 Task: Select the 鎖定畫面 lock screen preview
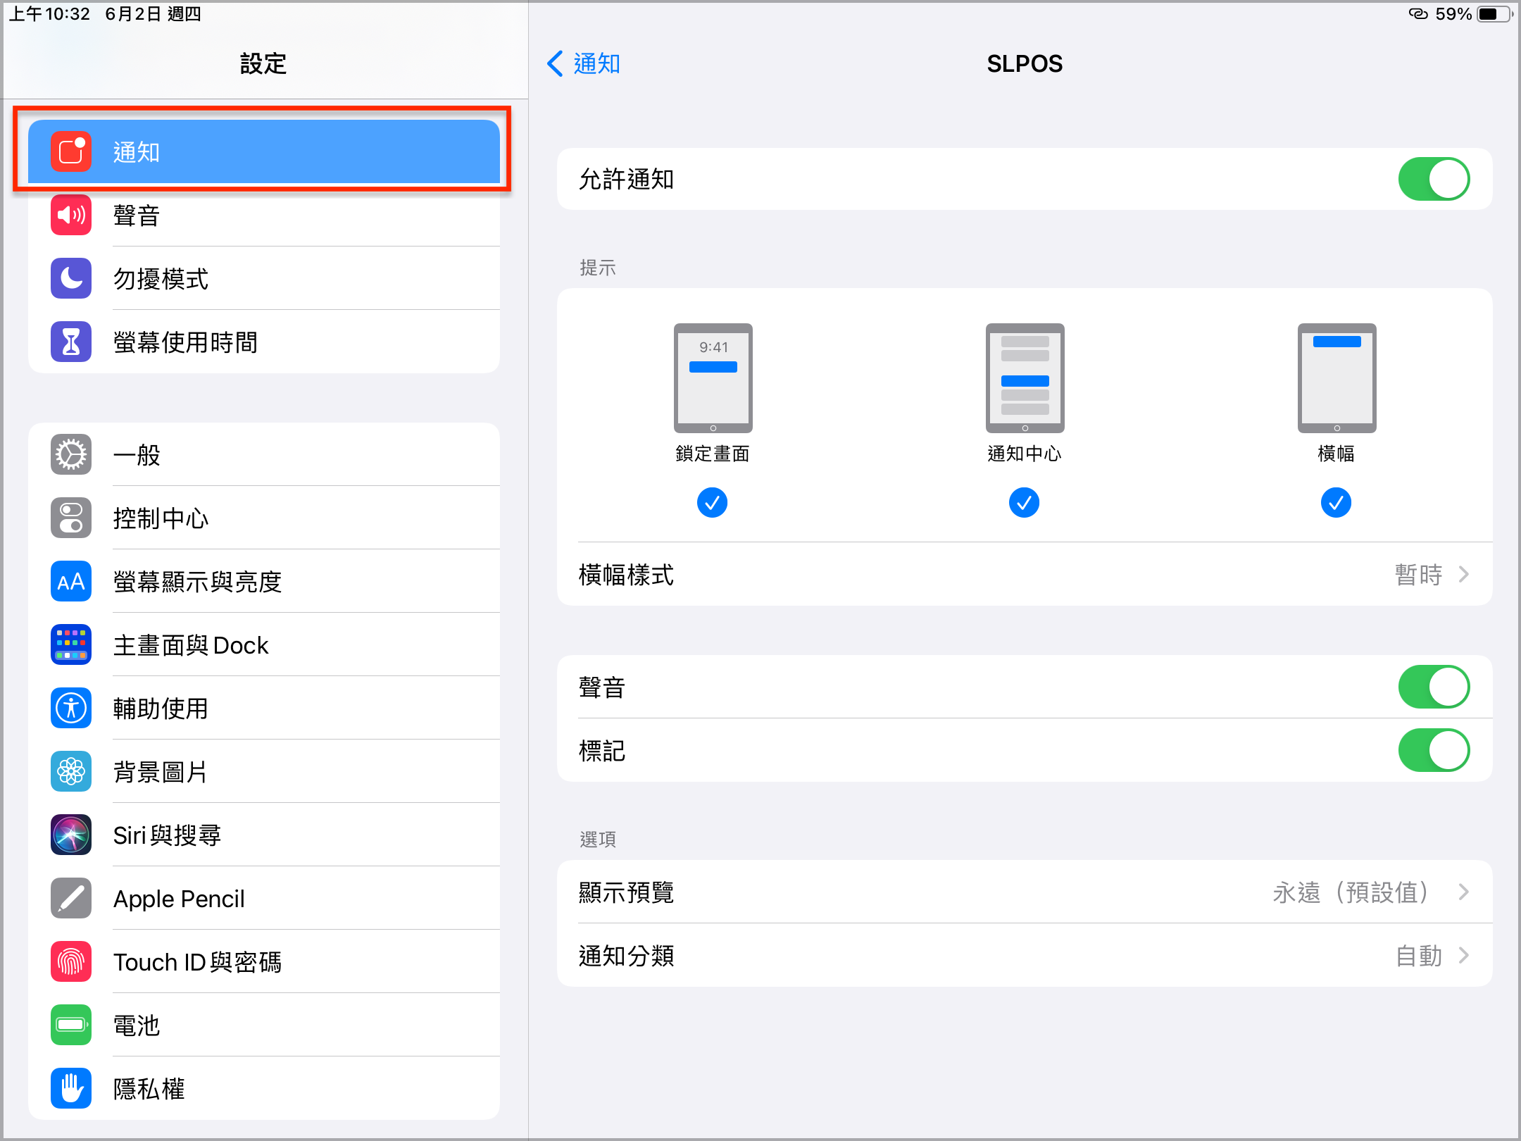coord(713,378)
